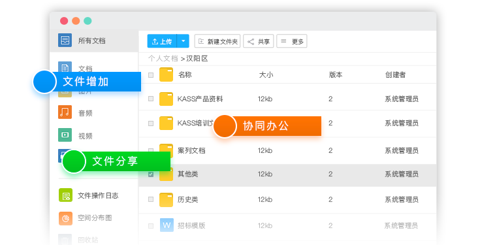This screenshot has height=245, width=480.
Task: Check the 历史类 row checkbox
Action: pyautogui.click(x=151, y=199)
